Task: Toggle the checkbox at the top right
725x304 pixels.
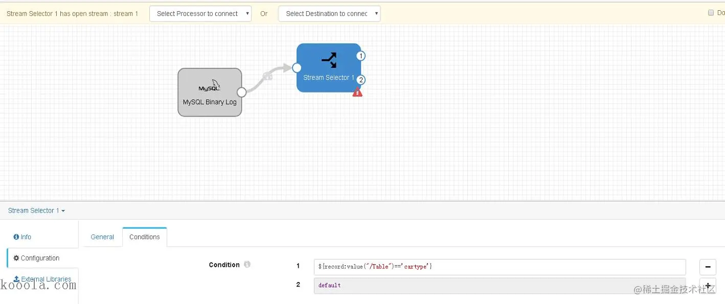Action: coord(711,13)
